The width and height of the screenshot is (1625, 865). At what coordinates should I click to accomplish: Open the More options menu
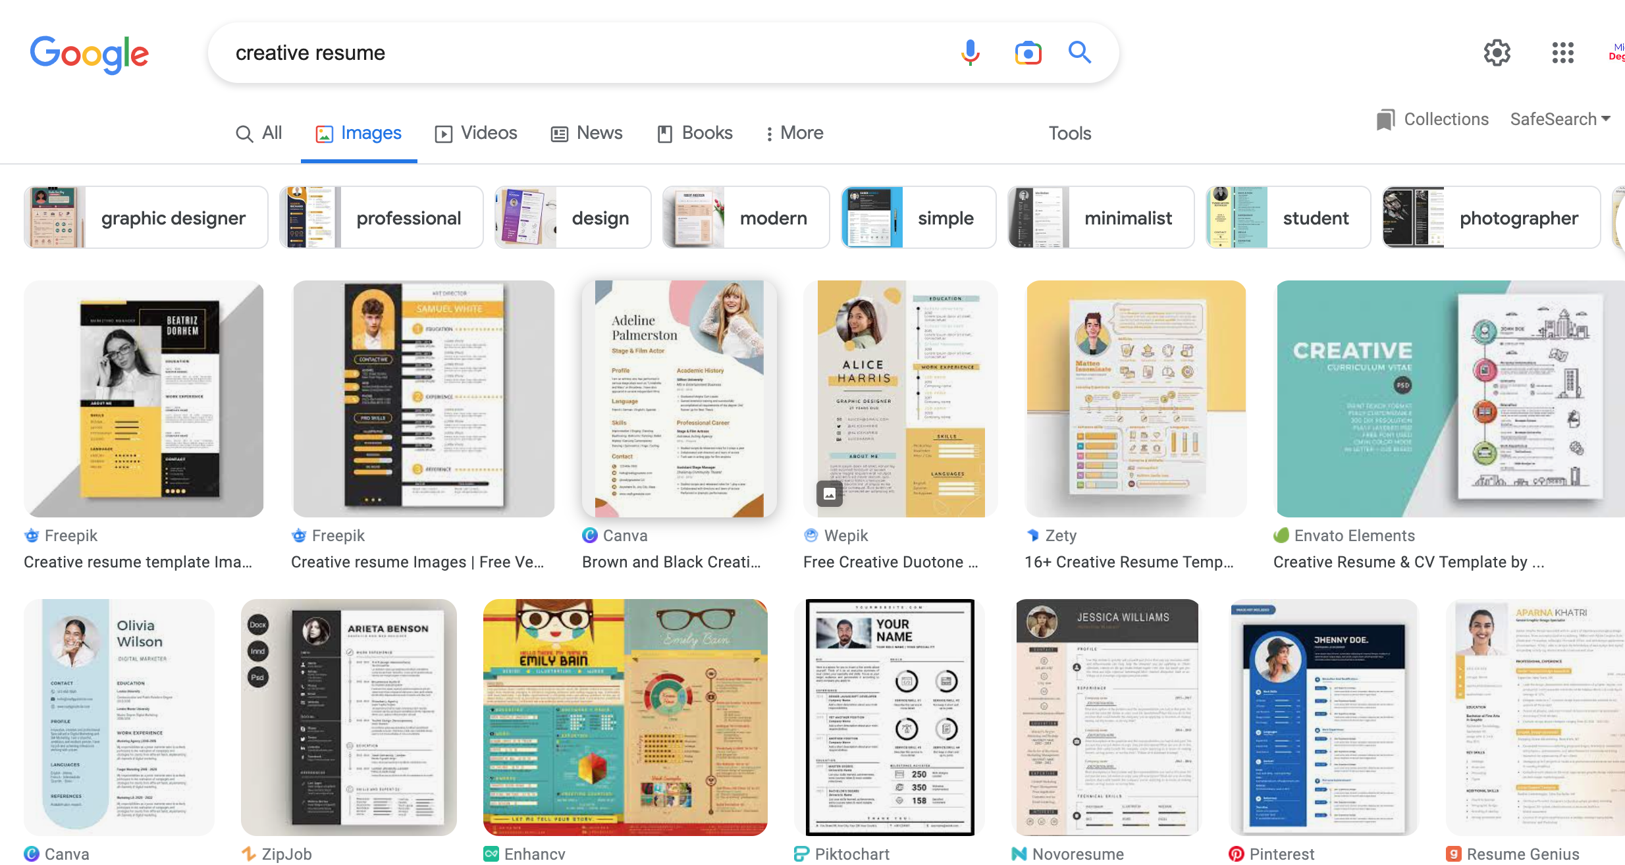[x=794, y=134]
